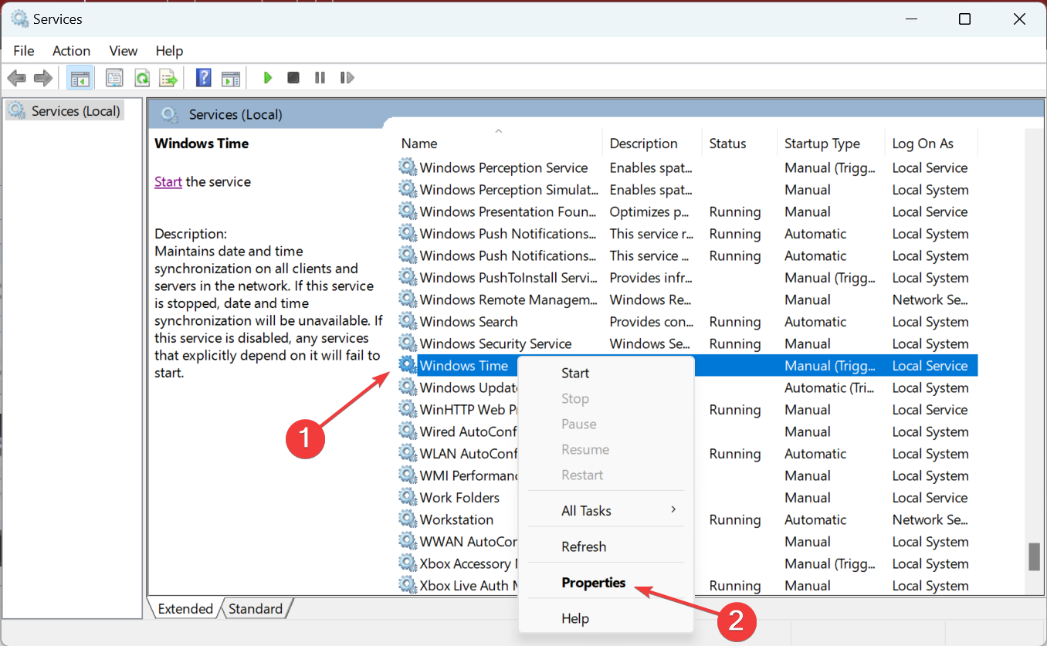Open the Help menu in menu bar

(x=169, y=51)
